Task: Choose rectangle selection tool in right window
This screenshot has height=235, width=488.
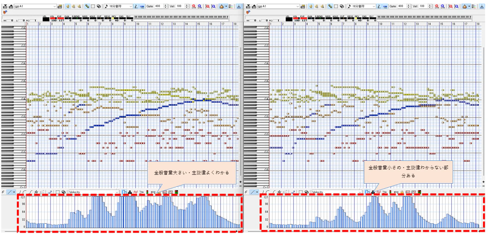Action: pos(336,6)
